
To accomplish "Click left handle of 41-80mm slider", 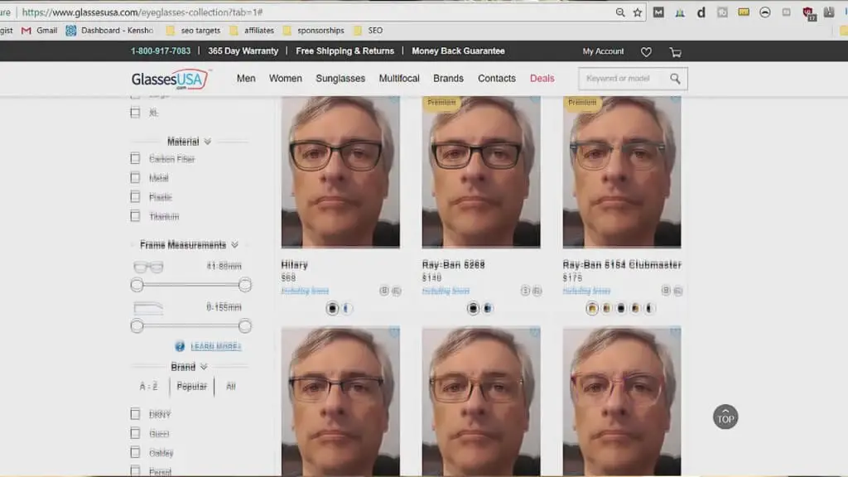I will click(137, 285).
